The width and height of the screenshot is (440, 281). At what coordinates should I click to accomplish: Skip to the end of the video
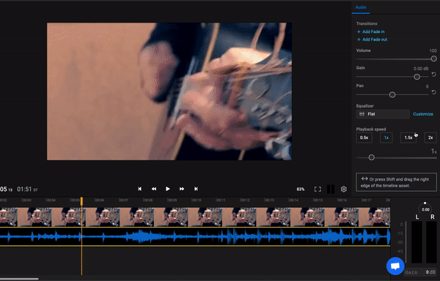pyautogui.click(x=196, y=189)
